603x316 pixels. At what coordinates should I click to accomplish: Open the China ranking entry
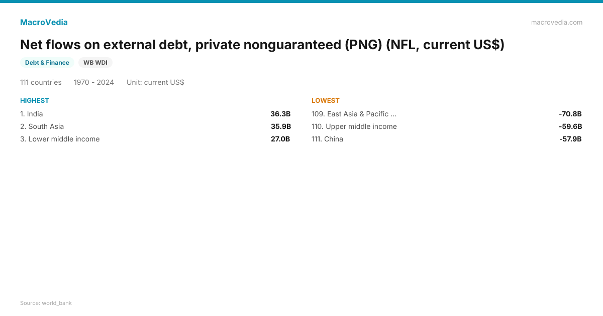[328, 139]
